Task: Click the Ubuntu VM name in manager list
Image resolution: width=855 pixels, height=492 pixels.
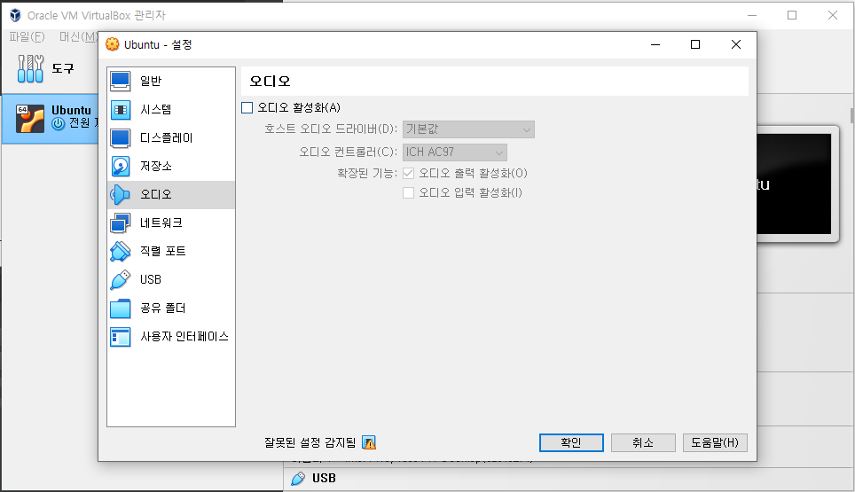Action: pyautogui.click(x=72, y=111)
